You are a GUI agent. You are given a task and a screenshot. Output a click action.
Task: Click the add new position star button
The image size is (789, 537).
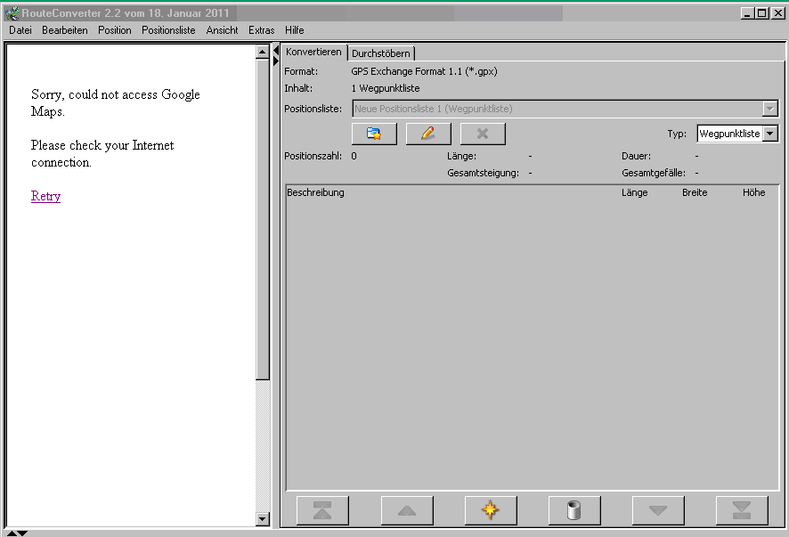click(490, 510)
